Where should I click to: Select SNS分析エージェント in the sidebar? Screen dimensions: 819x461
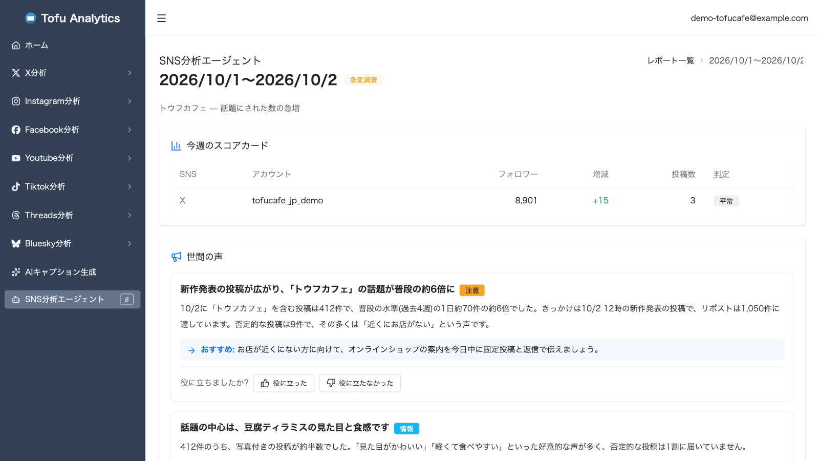73,299
